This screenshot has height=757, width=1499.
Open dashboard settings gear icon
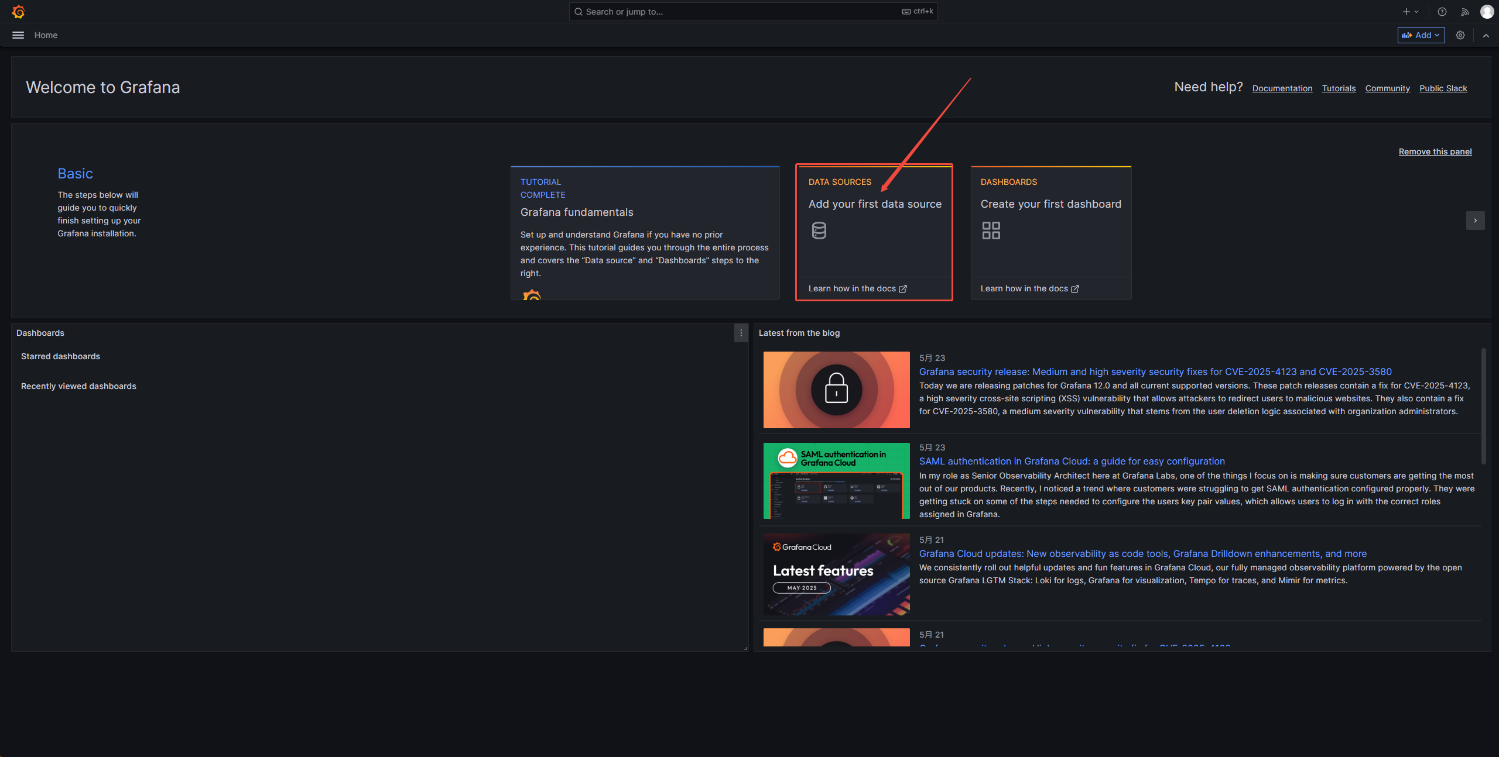point(1460,35)
